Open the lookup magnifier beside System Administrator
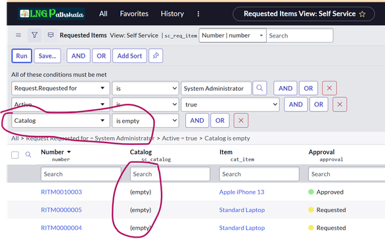 (x=260, y=88)
